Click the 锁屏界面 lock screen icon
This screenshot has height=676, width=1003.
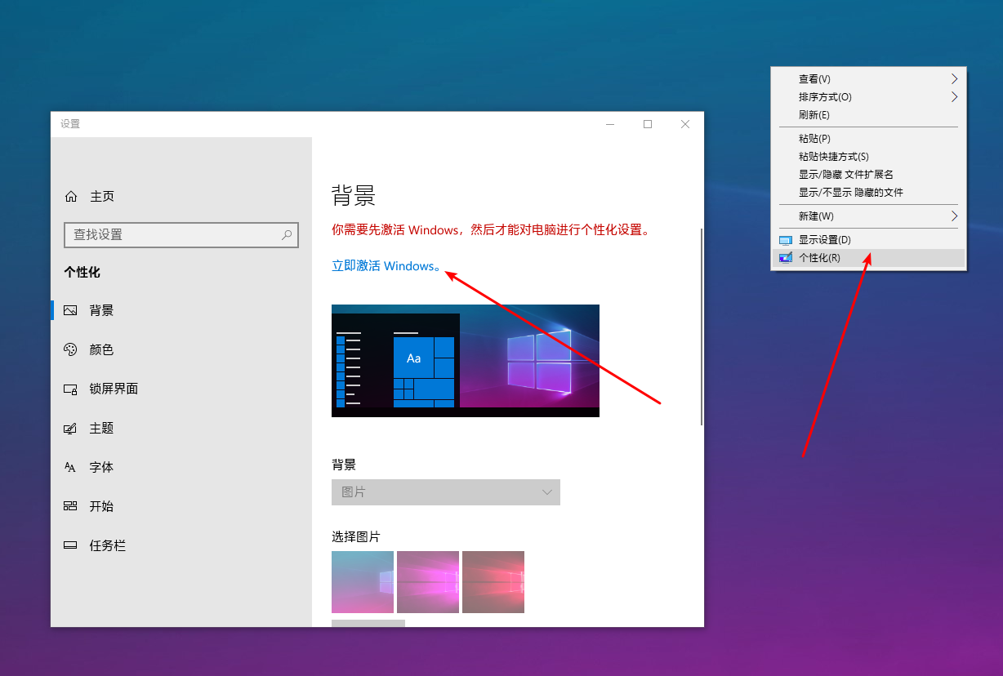click(71, 389)
